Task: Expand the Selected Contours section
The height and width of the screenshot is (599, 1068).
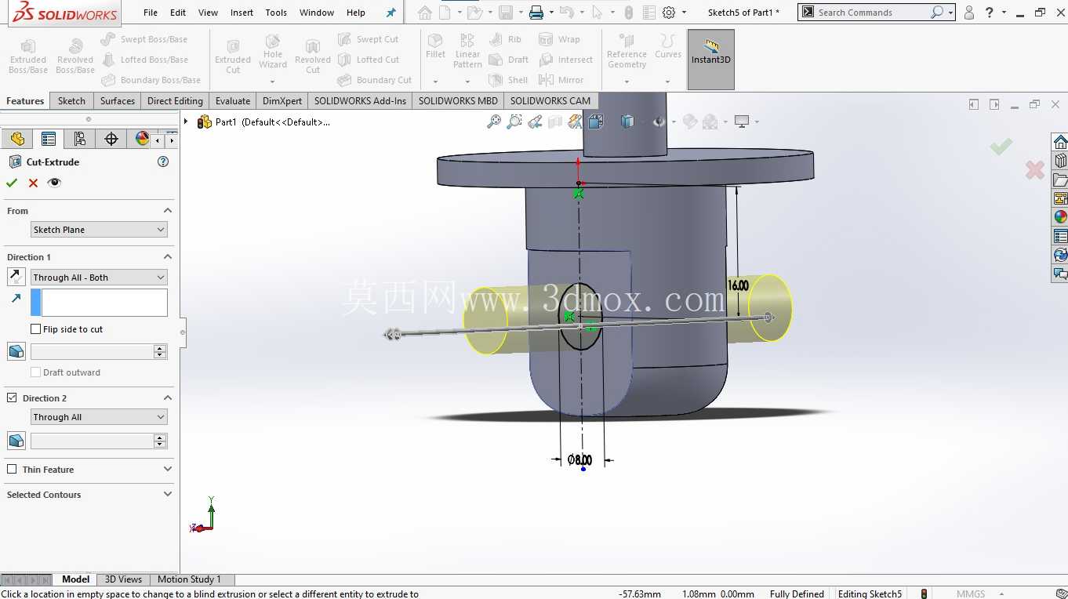Action: click(168, 495)
